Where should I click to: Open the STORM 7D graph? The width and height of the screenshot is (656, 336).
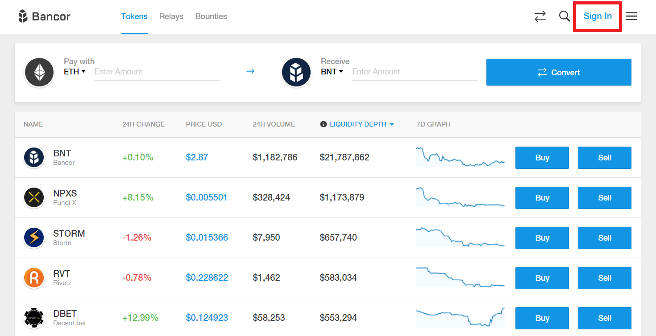461,237
